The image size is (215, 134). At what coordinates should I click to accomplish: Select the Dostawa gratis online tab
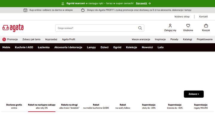pyautogui.click(x=14, y=106)
